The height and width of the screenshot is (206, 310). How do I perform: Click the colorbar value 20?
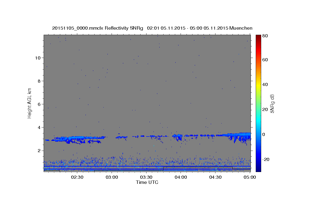(265, 109)
